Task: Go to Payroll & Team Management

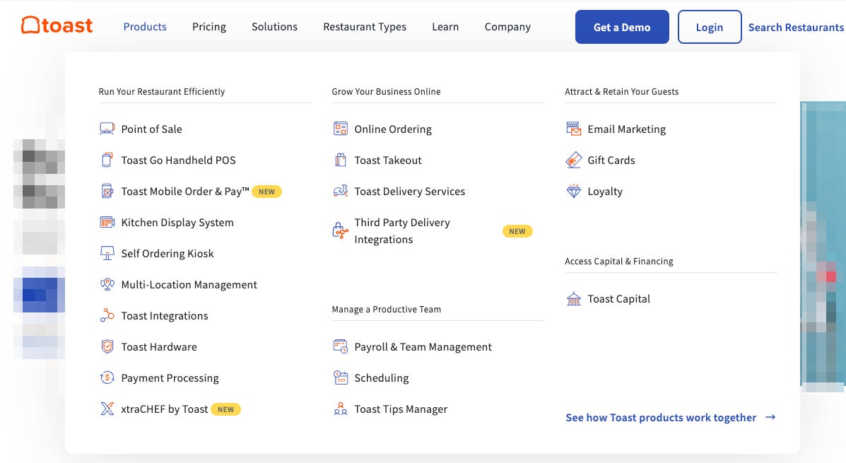Action: [x=423, y=346]
